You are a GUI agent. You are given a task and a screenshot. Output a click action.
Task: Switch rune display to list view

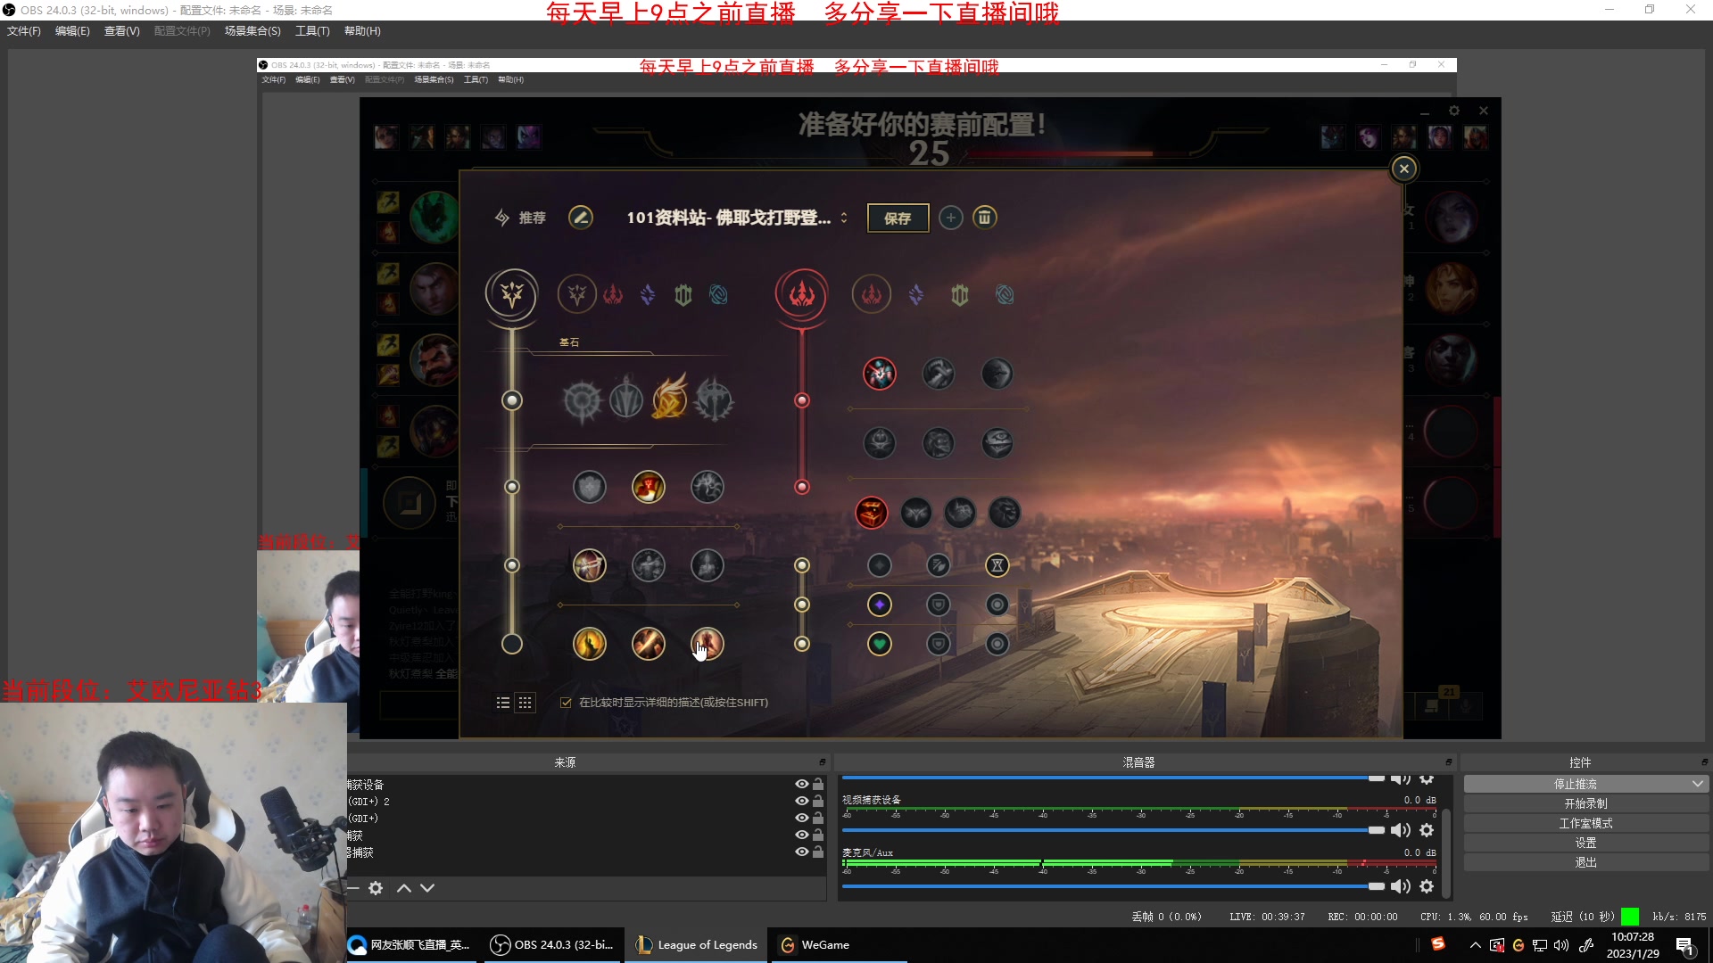503,703
